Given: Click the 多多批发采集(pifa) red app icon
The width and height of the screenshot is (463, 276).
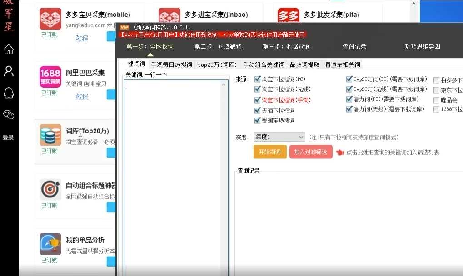Looking at the screenshot, I should point(289,15).
